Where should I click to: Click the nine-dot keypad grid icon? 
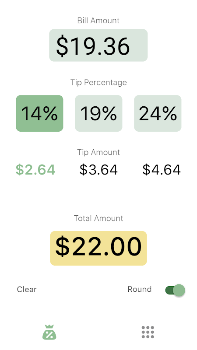pyautogui.click(x=148, y=332)
